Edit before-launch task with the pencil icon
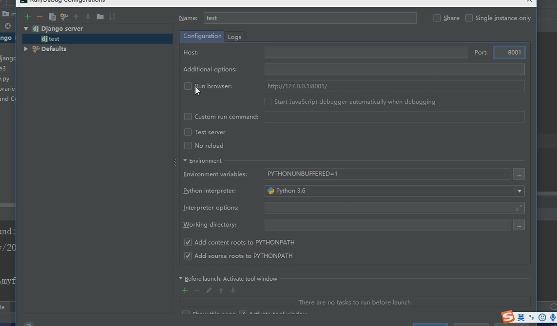This screenshot has width=557, height=326. click(209, 290)
